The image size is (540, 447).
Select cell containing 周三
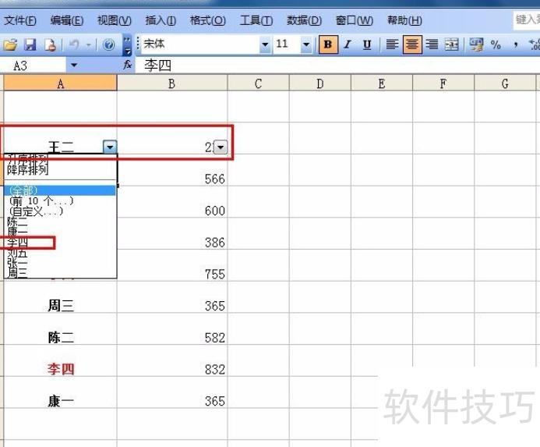click(60, 297)
